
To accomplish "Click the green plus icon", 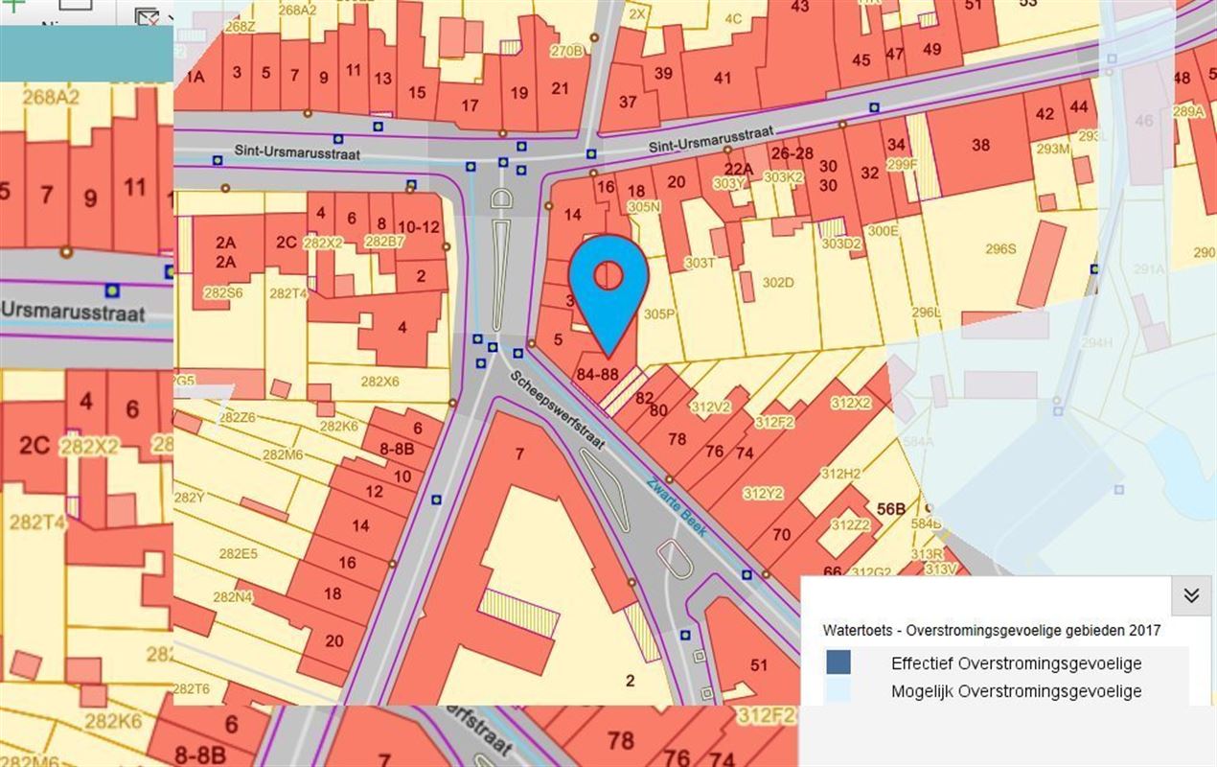I will tap(15, 5).
